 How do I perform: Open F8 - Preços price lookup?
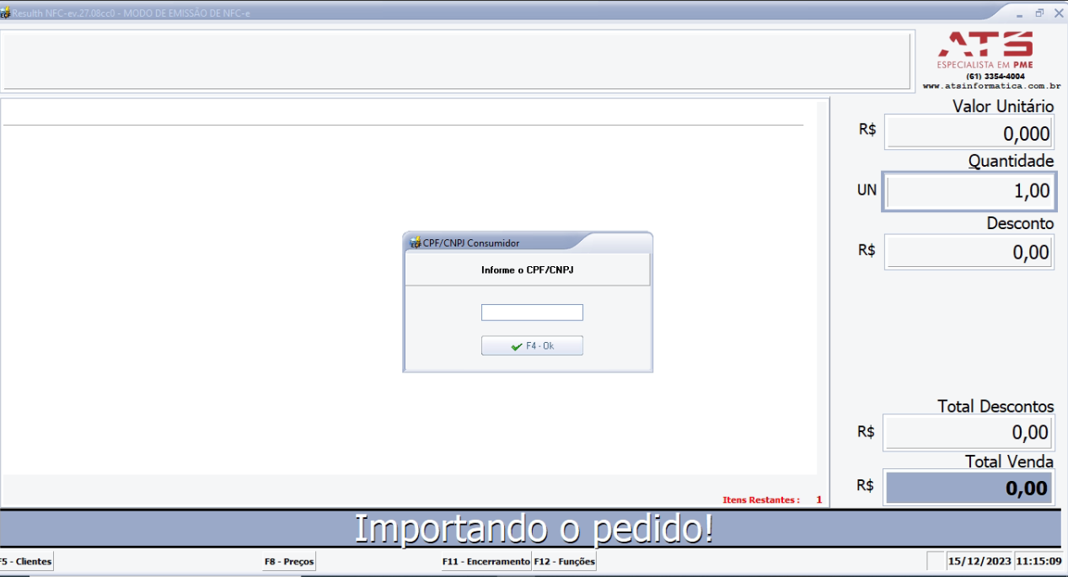tap(289, 561)
